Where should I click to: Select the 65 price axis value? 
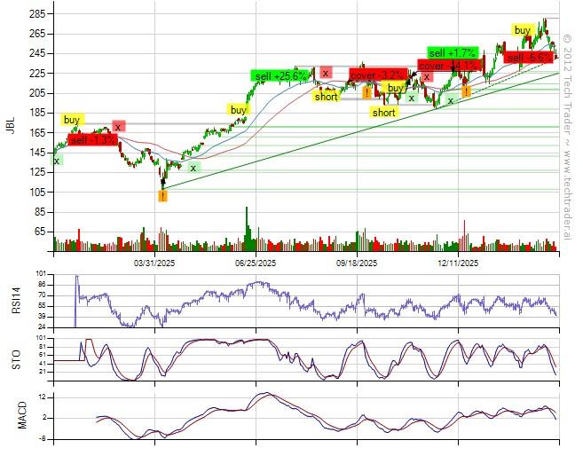tap(39, 232)
